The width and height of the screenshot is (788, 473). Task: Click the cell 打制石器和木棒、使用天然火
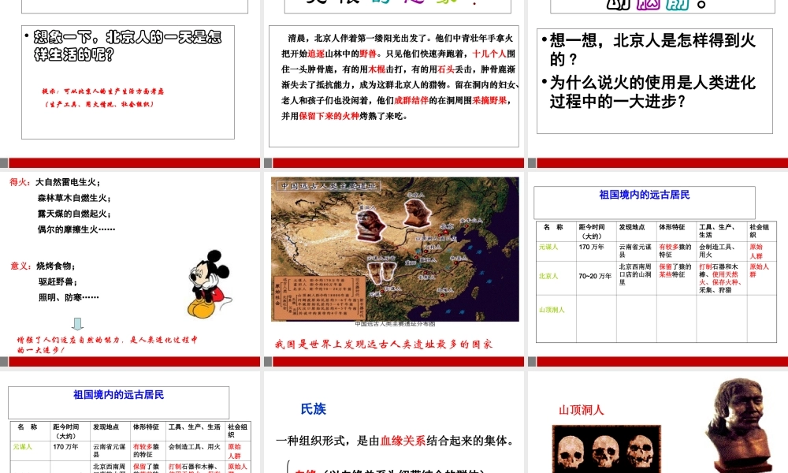coord(721,278)
